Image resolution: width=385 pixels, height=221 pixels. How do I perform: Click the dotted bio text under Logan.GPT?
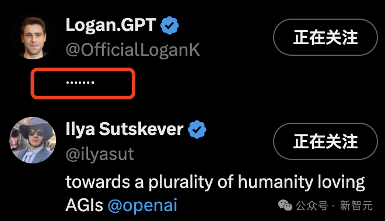tap(80, 83)
